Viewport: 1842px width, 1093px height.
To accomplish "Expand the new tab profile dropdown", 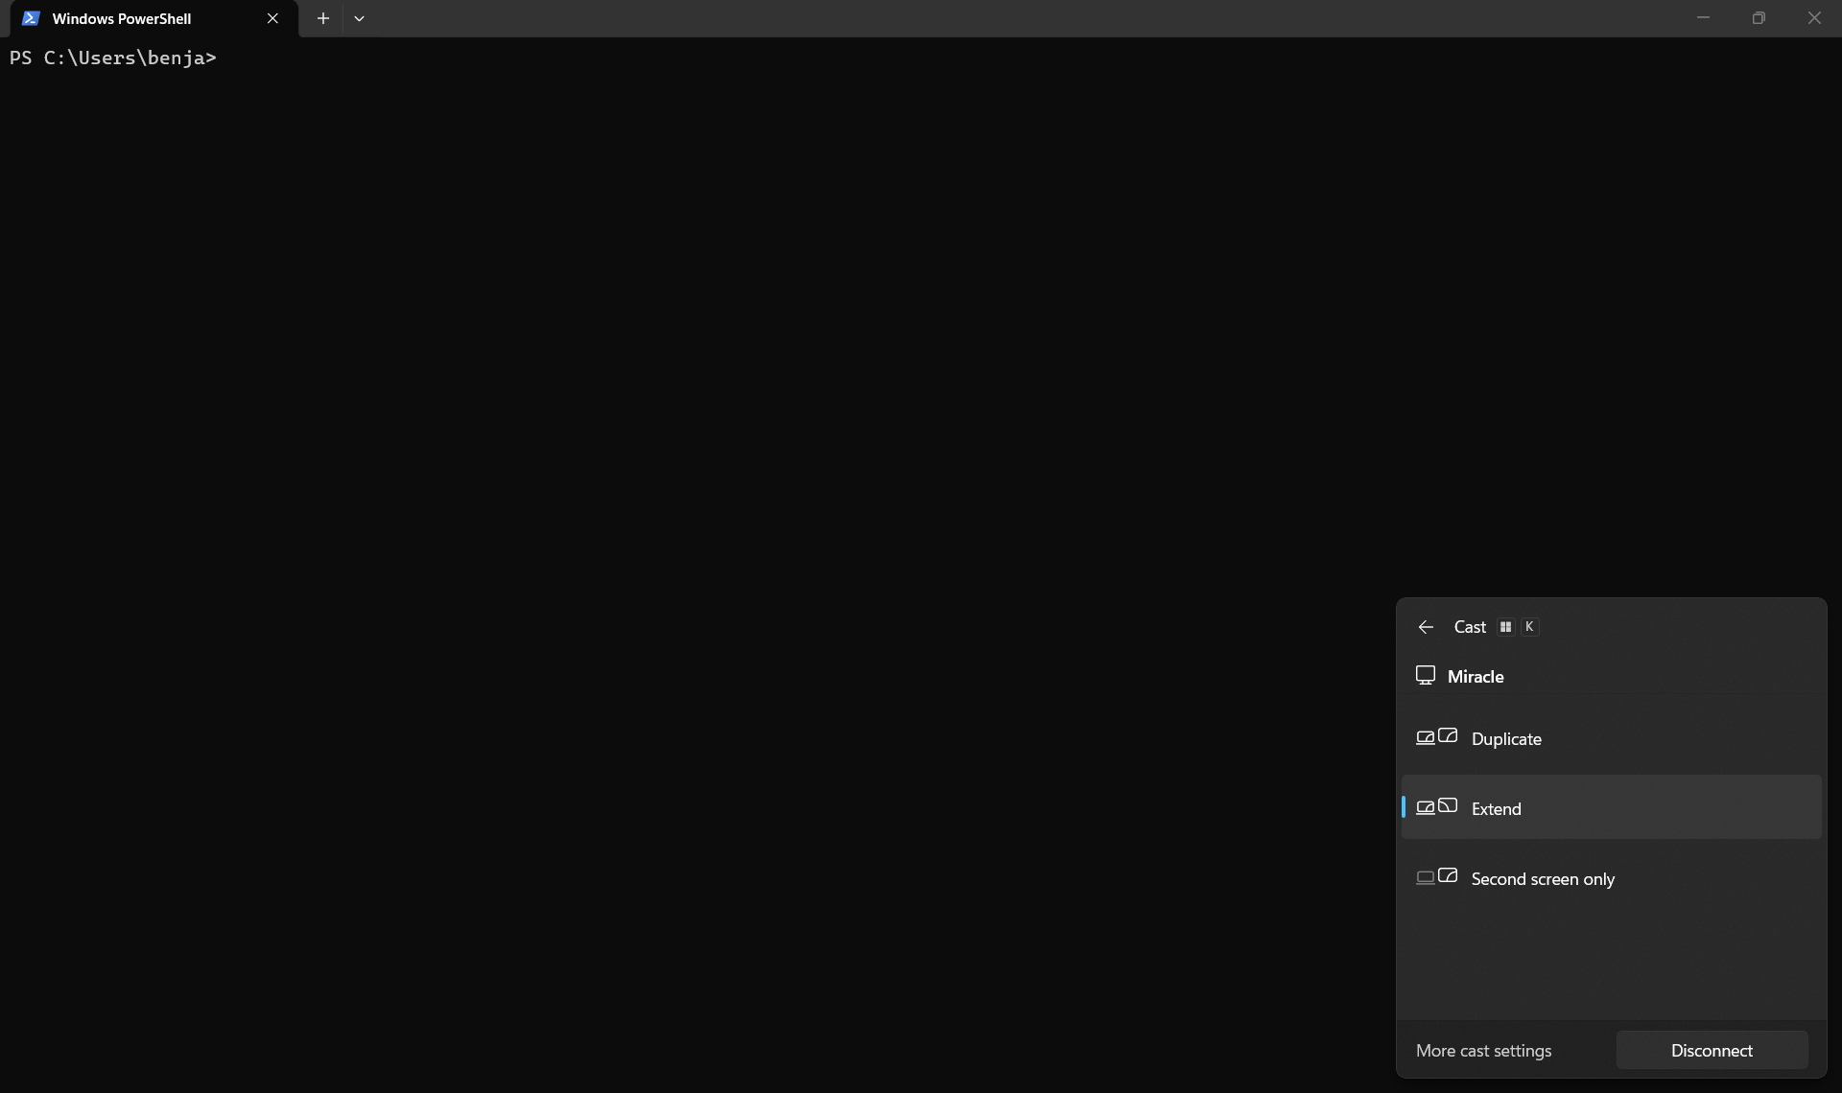I will pyautogui.click(x=359, y=18).
